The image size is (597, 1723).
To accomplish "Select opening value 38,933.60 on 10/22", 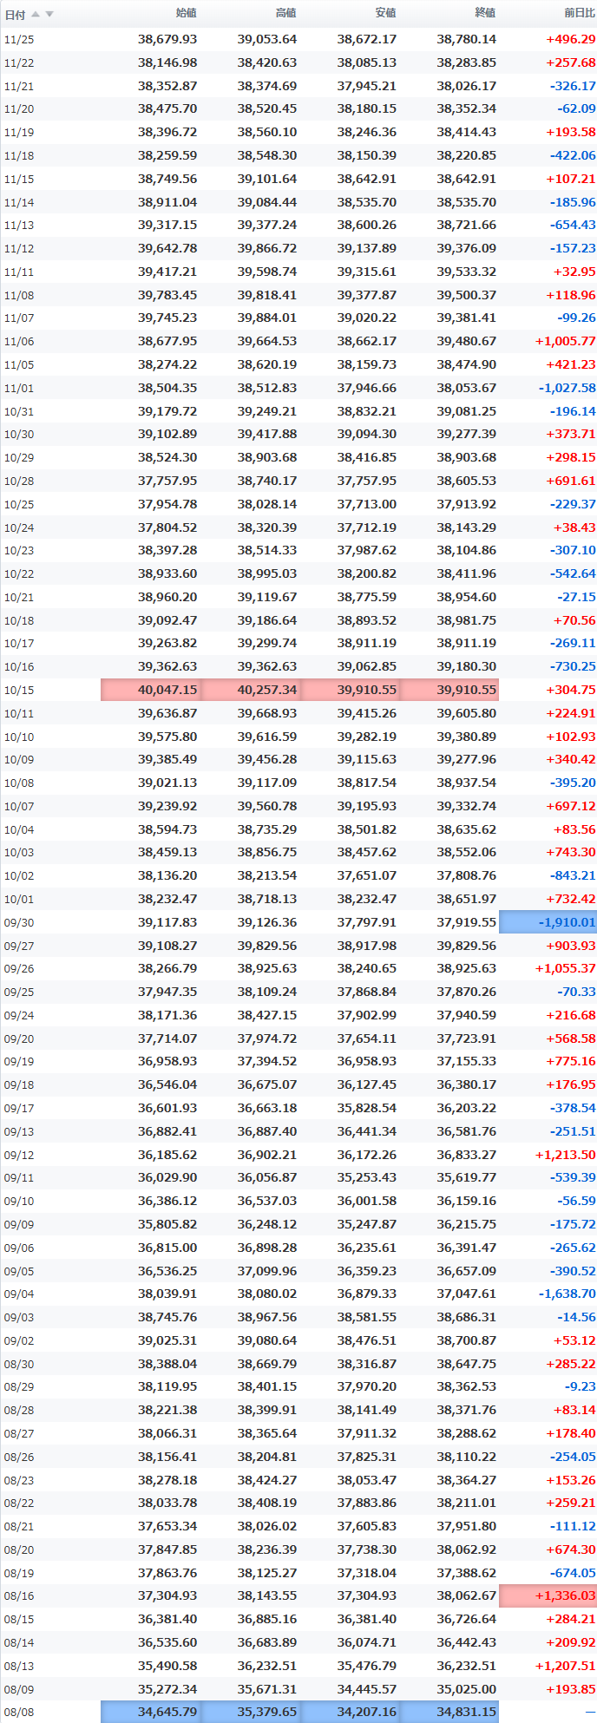I will coord(167,574).
